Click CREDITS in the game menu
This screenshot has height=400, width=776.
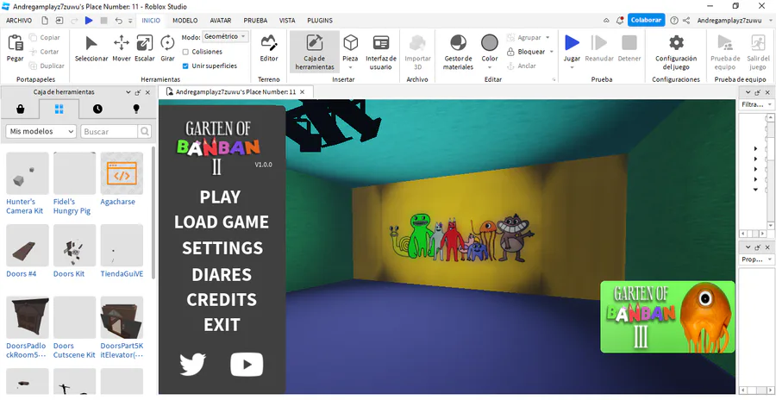[x=222, y=299]
